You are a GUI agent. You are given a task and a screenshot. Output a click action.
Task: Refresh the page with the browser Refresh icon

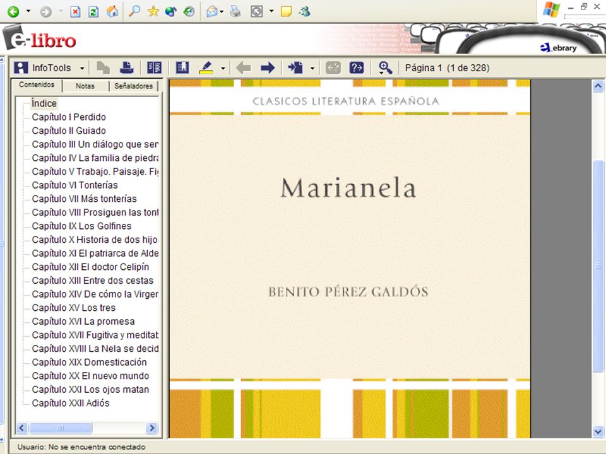click(93, 11)
